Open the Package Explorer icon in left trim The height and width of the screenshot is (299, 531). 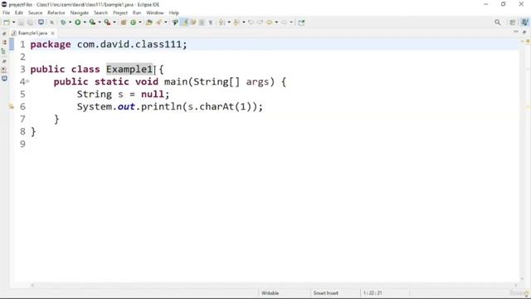tap(4, 42)
